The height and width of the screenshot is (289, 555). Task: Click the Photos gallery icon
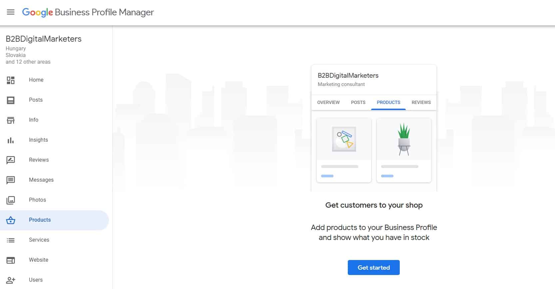[11, 200]
